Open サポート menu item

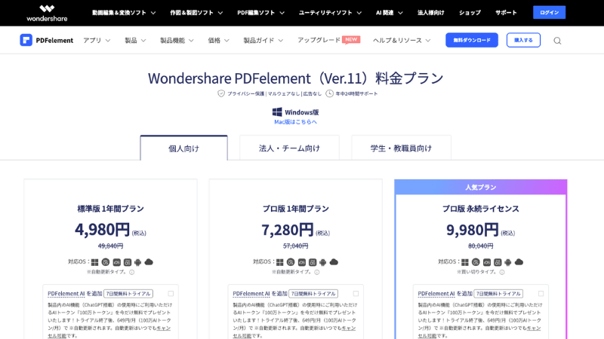click(506, 13)
